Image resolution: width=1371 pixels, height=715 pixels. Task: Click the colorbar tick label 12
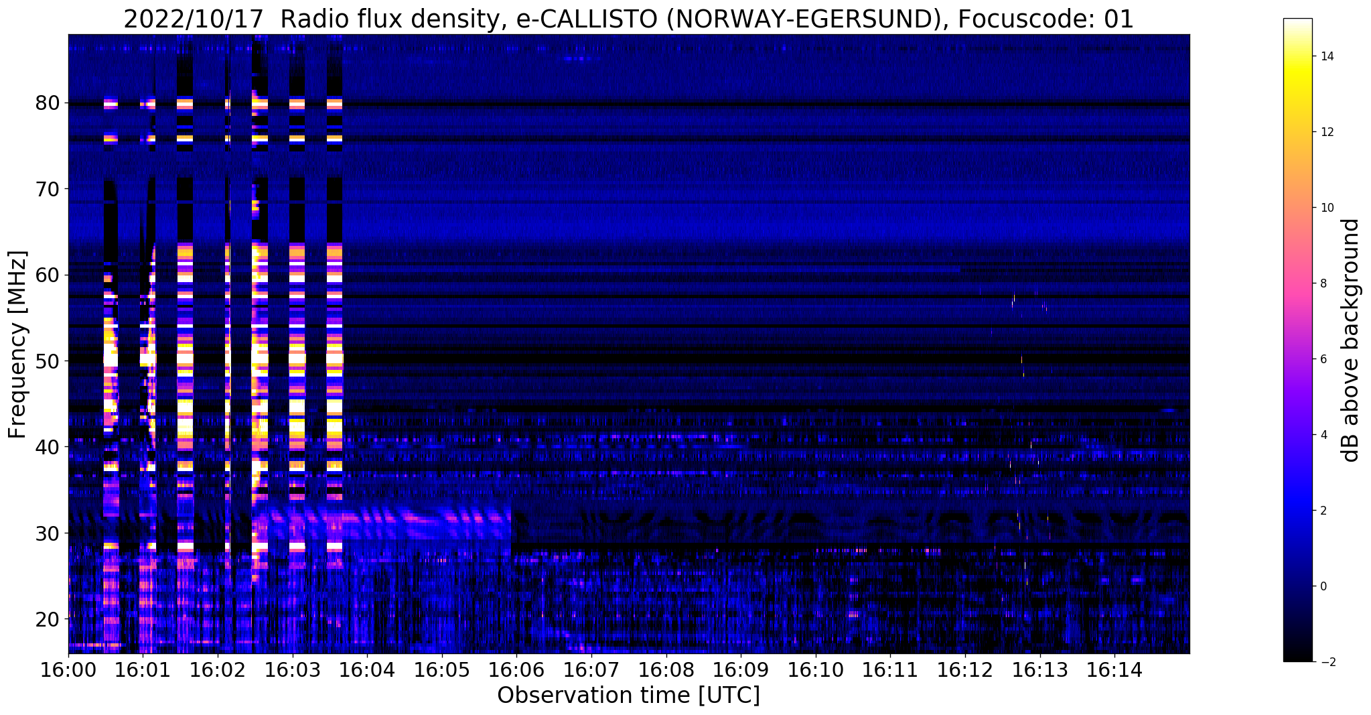coord(1326,132)
